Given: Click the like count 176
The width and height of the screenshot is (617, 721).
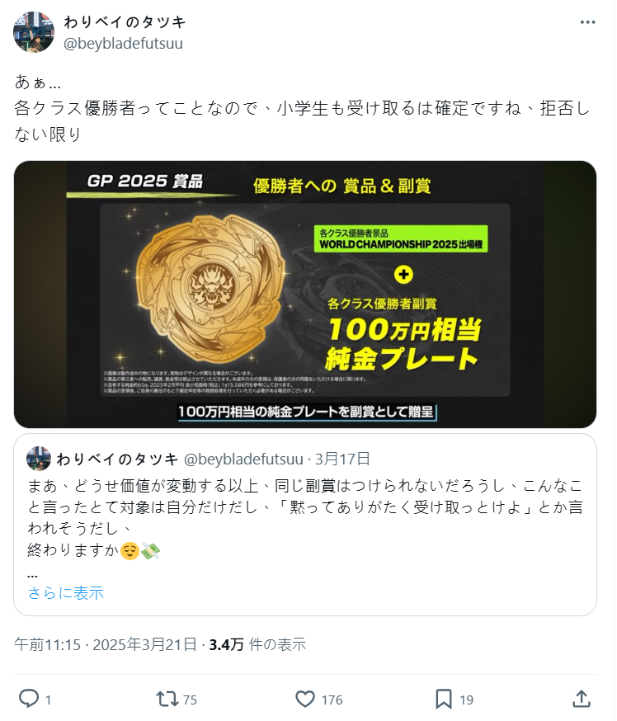Looking at the screenshot, I should (x=332, y=700).
